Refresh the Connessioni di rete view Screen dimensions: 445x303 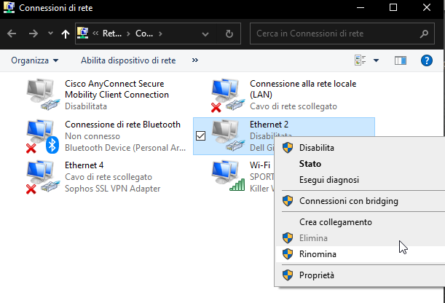tap(229, 34)
